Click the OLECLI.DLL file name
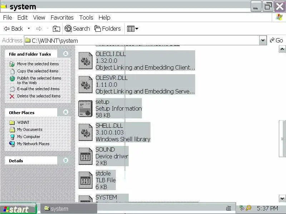Viewport: 286px width, 214px height. coord(110,54)
